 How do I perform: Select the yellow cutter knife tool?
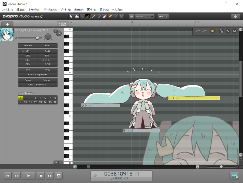coord(110,16)
